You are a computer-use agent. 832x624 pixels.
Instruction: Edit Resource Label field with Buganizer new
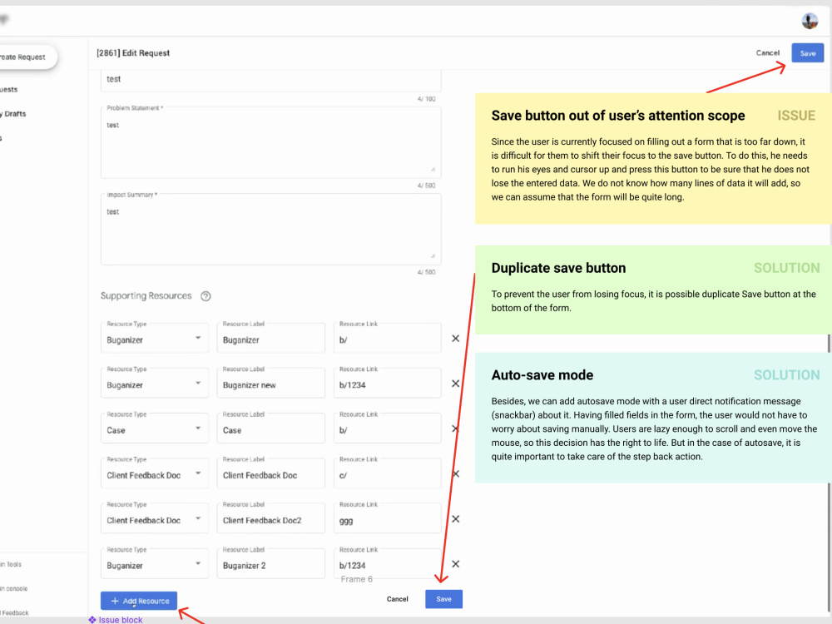pos(271,383)
